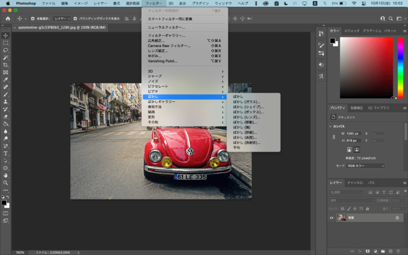Select the Rectangular Marquee tool

(6, 42)
